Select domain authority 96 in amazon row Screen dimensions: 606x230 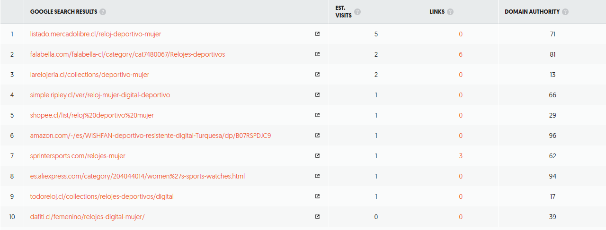coord(553,136)
